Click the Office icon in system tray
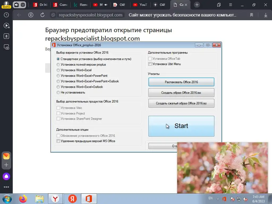Image resolution: width=272 pixels, height=204 pixels. point(224,199)
